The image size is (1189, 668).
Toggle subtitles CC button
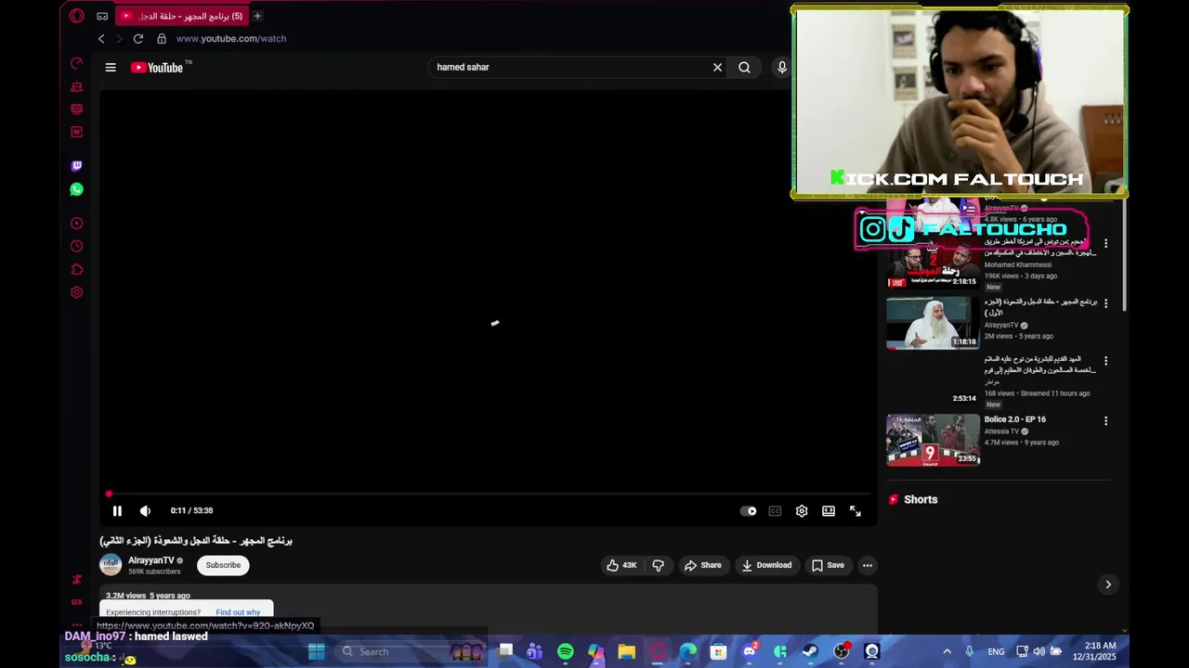[x=775, y=511]
